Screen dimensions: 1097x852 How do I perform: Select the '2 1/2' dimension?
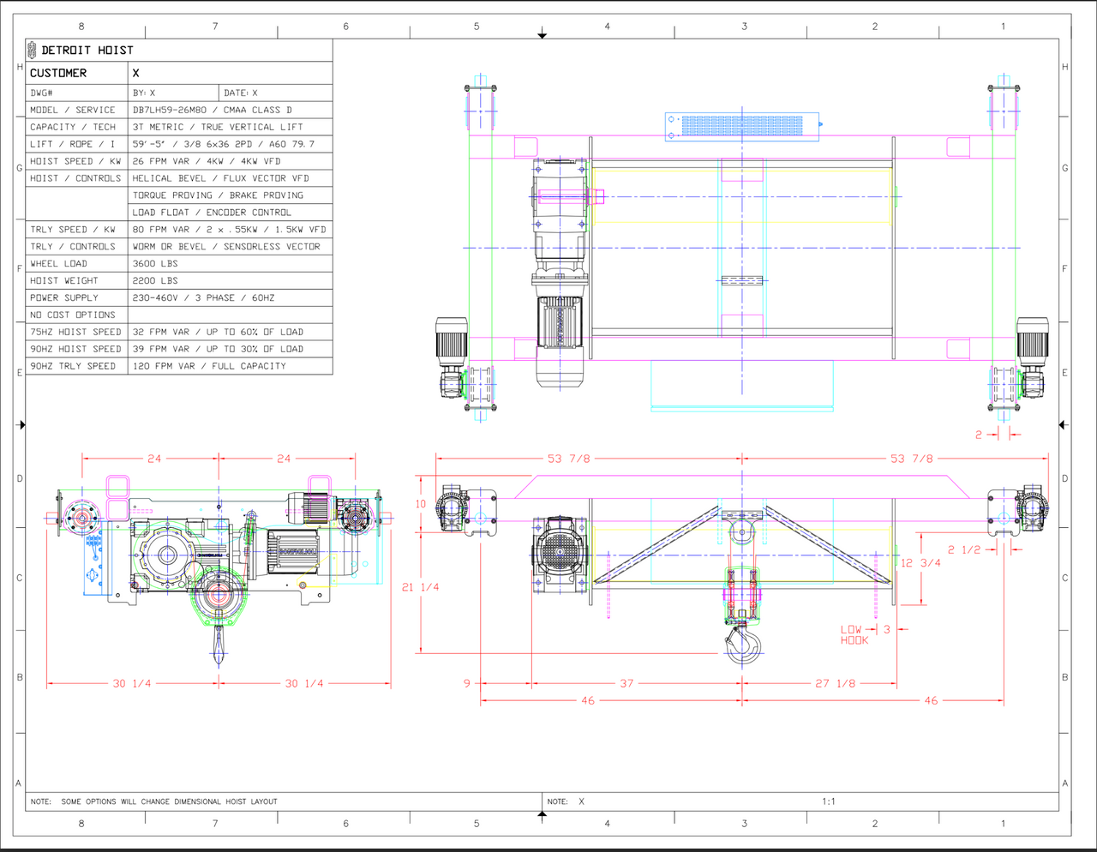point(964,550)
